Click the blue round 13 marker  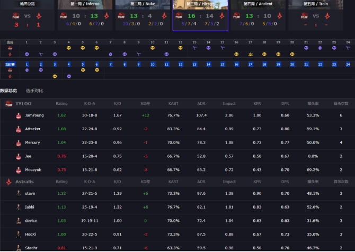194,64
